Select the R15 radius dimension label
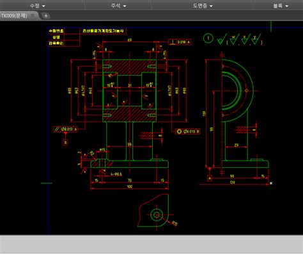The height and width of the screenshot is (255, 303). tap(175, 224)
